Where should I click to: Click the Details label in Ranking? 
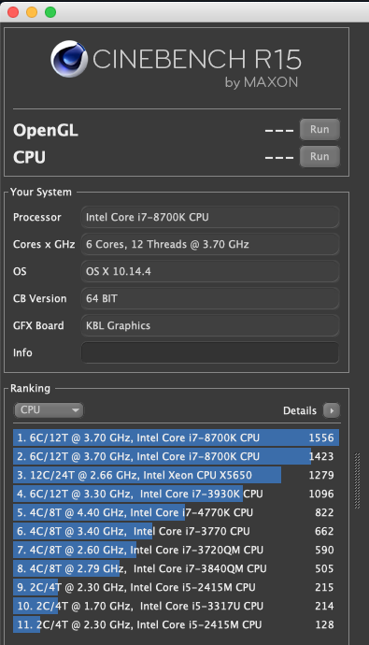coord(300,410)
